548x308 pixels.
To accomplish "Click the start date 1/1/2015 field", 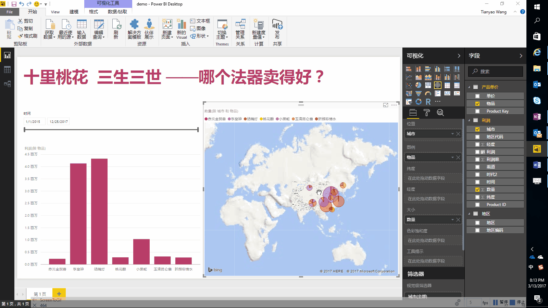I will tap(34, 121).
